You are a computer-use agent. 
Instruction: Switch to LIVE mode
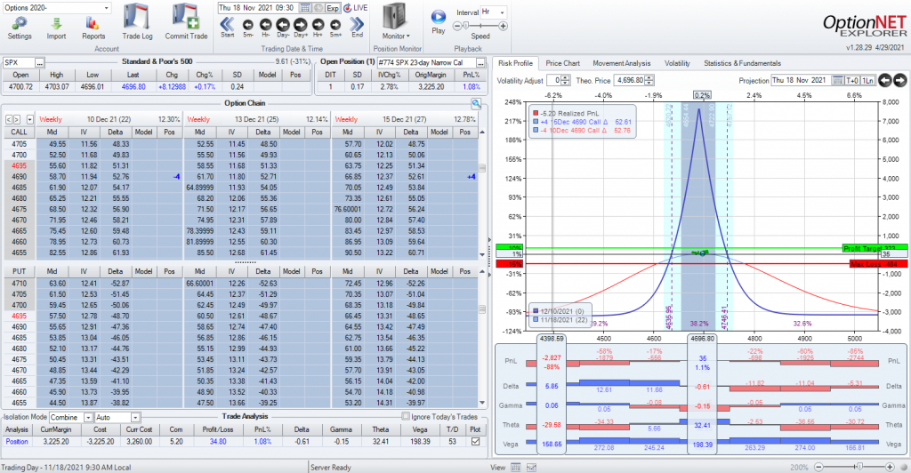(355, 7)
